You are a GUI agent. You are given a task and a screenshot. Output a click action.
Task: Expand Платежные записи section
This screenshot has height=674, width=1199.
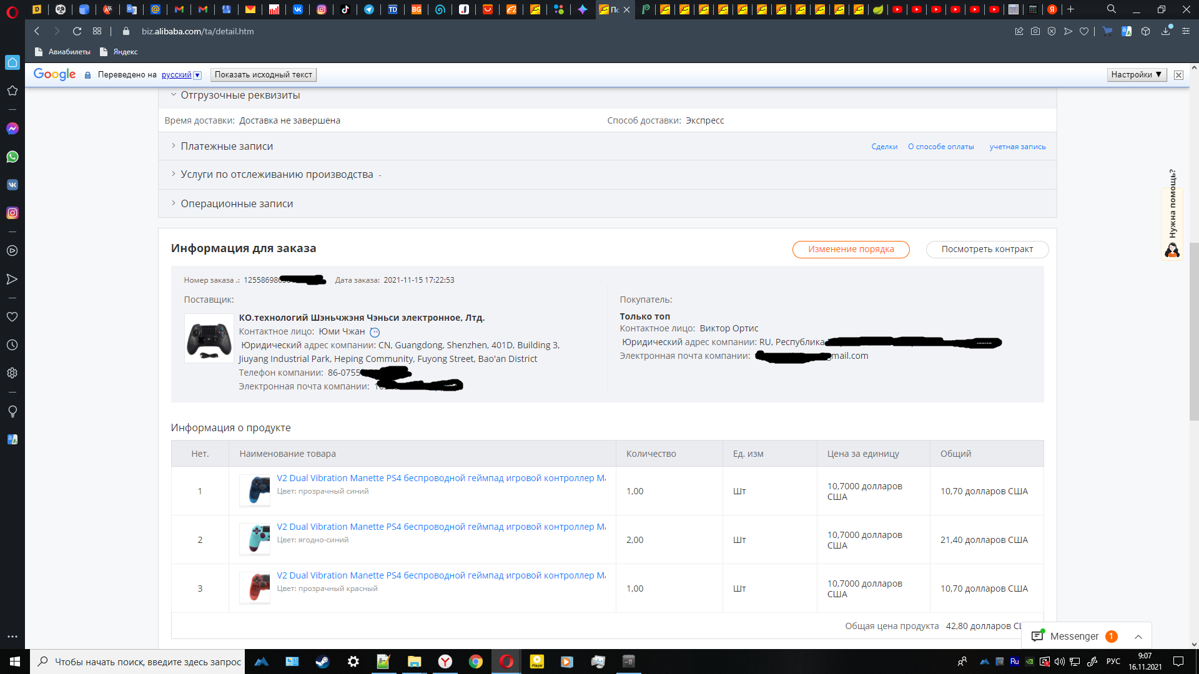pyautogui.click(x=226, y=146)
